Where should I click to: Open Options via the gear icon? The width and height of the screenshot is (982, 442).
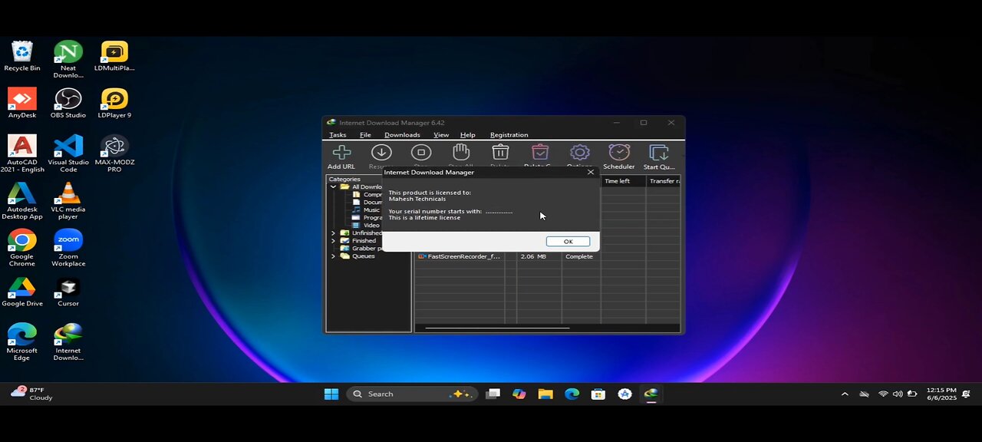pyautogui.click(x=579, y=152)
